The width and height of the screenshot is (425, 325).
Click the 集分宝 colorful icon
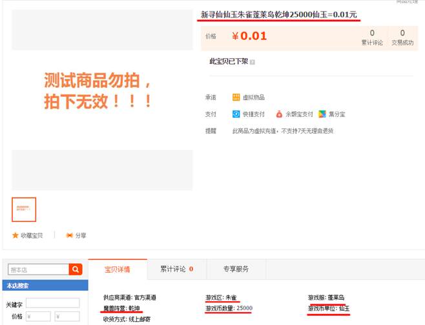click(x=322, y=114)
